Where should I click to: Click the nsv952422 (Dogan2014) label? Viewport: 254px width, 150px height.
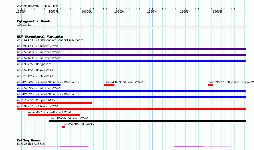click(x=35, y=70)
